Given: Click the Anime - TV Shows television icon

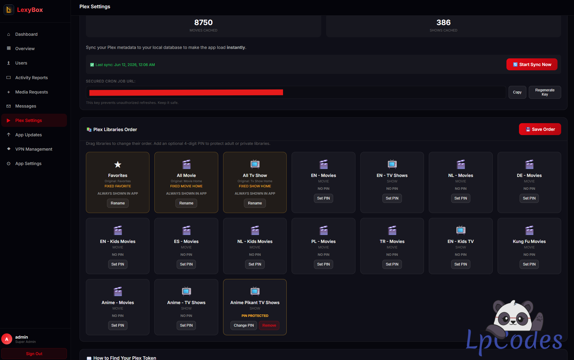Looking at the screenshot, I should [186, 291].
